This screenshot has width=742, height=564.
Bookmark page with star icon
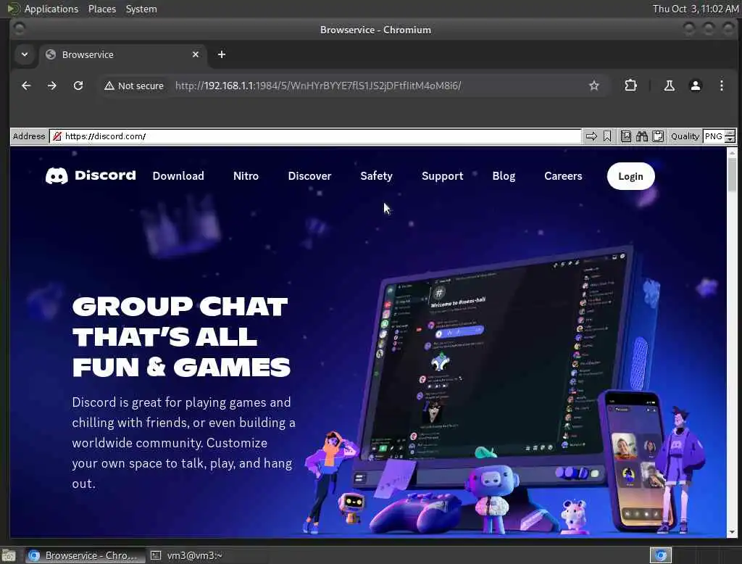tap(594, 86)
